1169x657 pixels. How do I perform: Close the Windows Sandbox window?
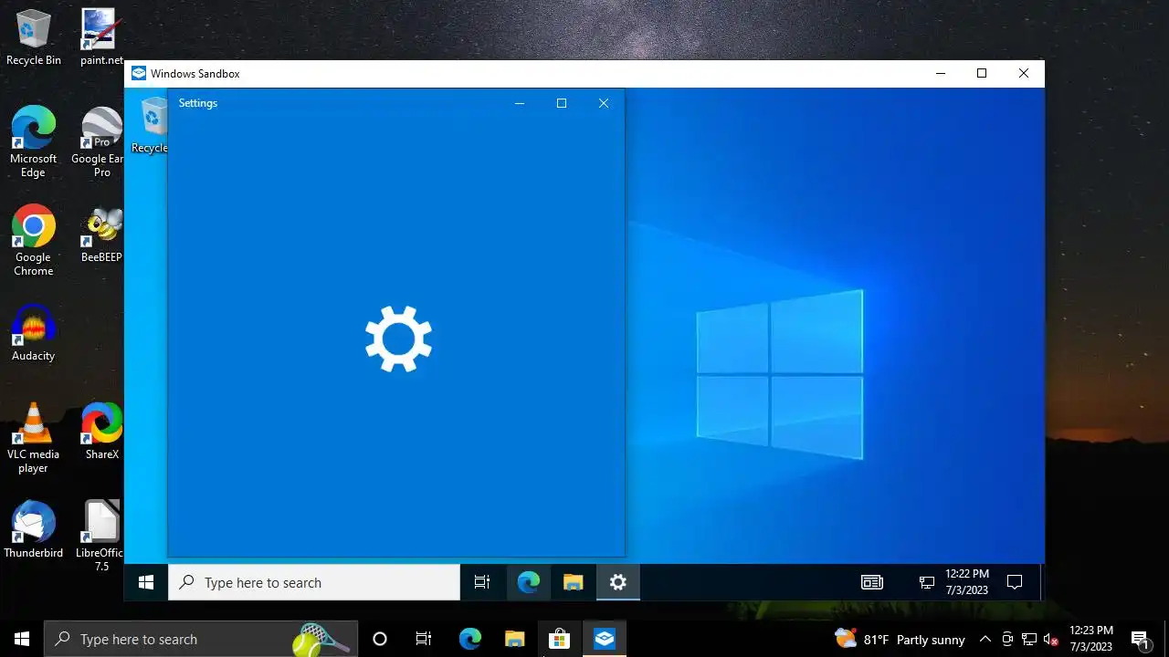[1024, 73]
